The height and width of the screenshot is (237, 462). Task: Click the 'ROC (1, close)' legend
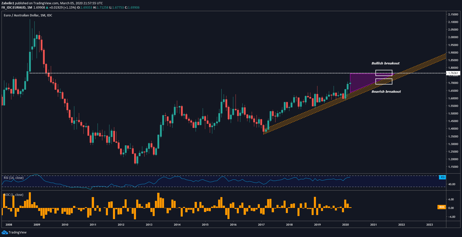coord(14,195)
